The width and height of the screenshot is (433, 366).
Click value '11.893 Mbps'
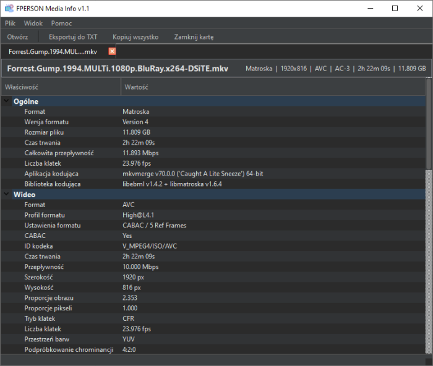point(140,153)
